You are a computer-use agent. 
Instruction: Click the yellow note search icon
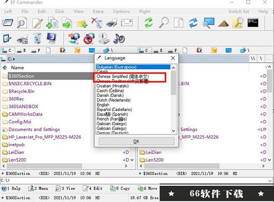pyautogui.click(x=238, y=23)
